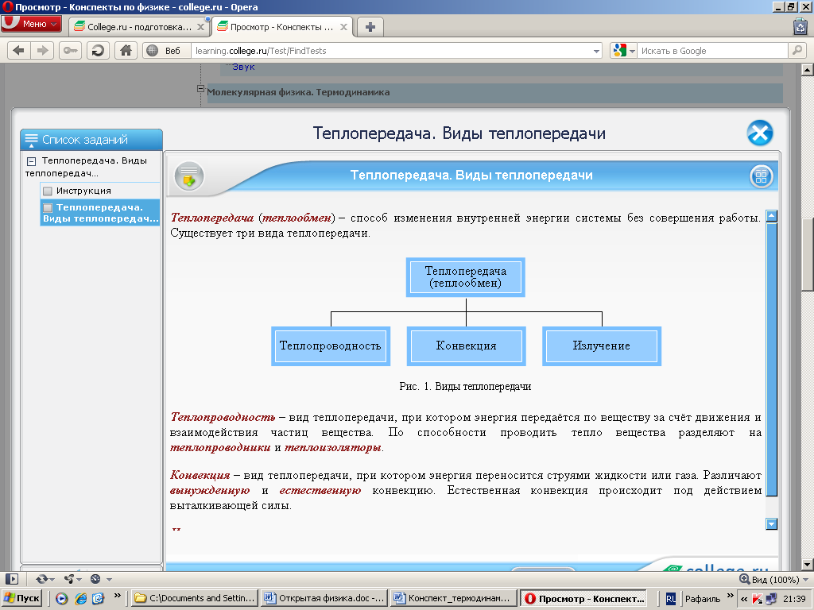
Task: Click the caption Рис. 1. Виды теплопередачи
Action: pyautogui.click(x=465, y=387)
